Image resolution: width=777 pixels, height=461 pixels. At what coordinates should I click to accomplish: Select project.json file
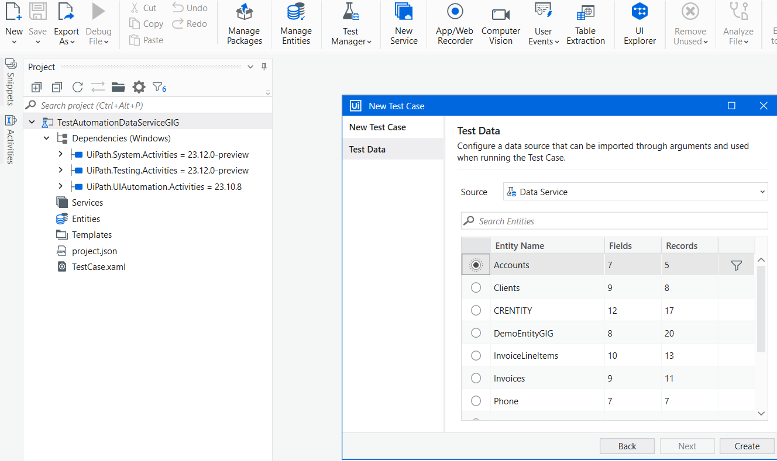coord(94,251)
